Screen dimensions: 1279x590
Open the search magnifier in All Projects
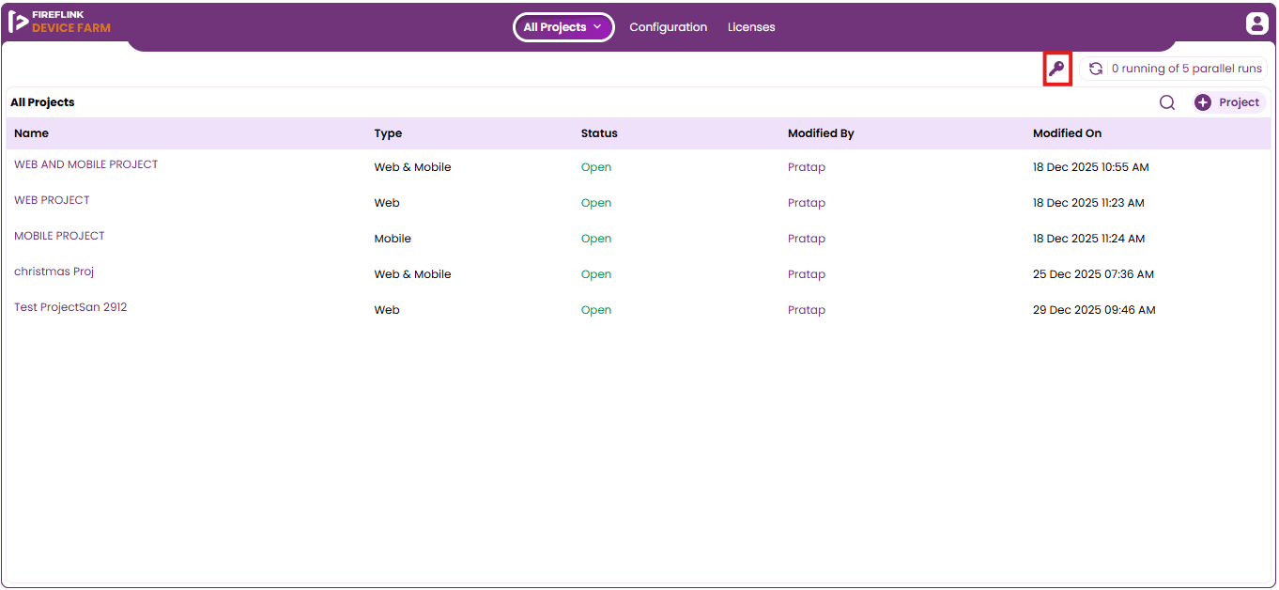1167,102
